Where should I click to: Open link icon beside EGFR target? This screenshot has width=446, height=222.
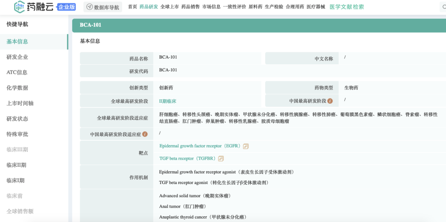click(246, 146)
